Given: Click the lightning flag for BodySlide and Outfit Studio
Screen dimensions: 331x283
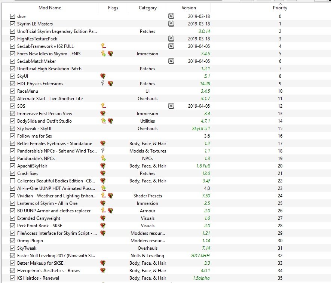Looking at the screenshot, I should click(x=103, y=121).
